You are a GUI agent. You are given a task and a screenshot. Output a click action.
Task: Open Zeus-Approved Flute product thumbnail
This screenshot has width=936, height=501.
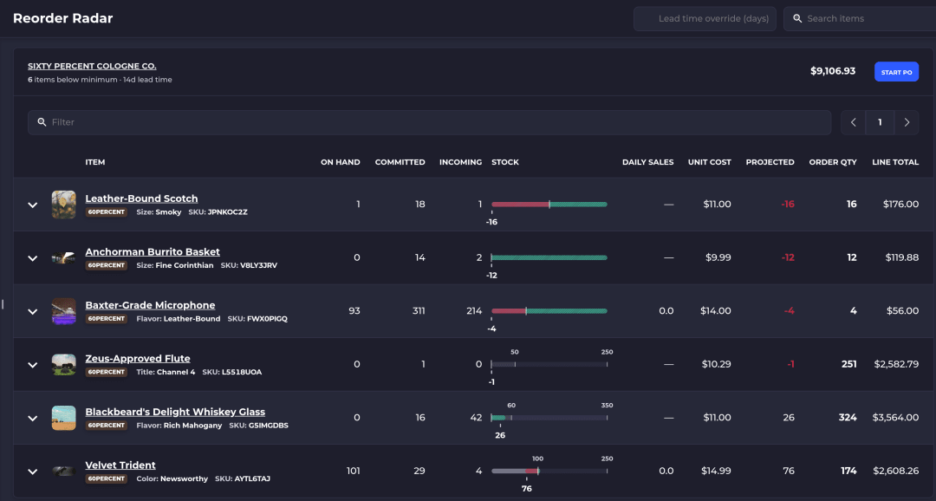(x=64, y=364)
